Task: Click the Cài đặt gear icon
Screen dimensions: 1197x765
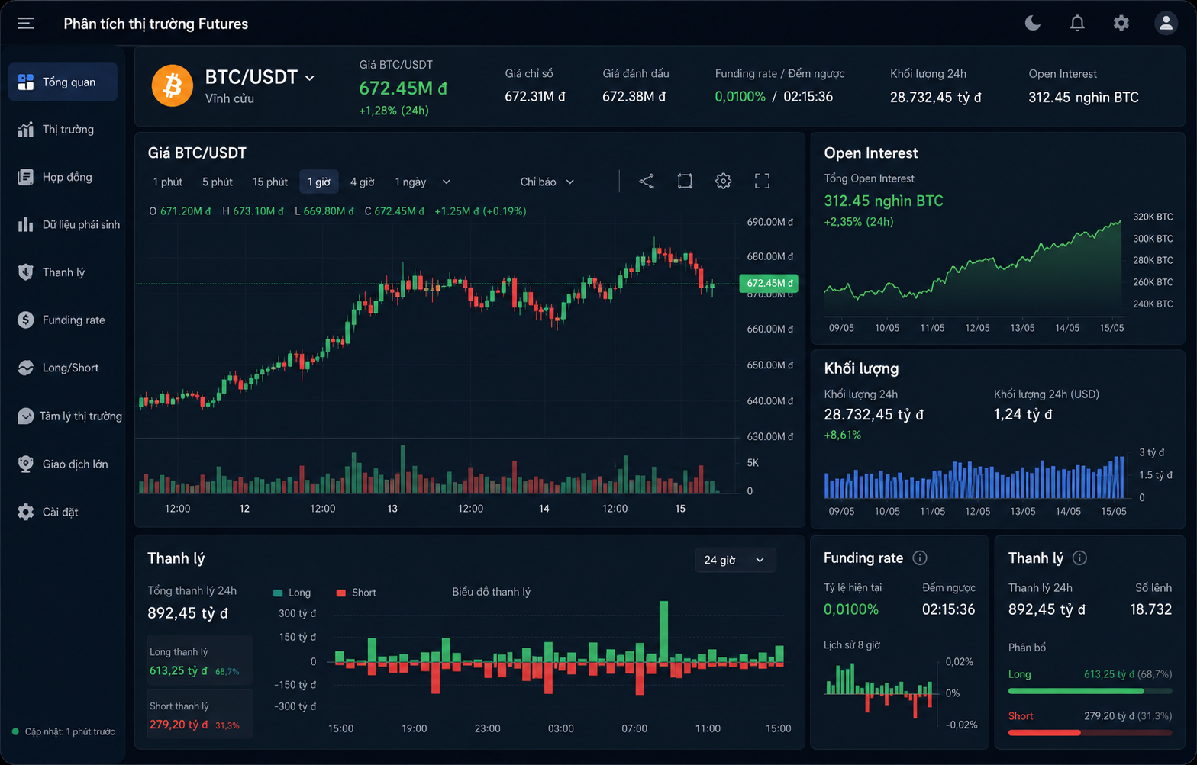Action: pos(26,512)
